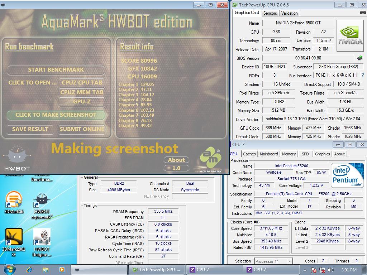Click the Bus Speed value 353.49 MHz
The width and height of the screenshot is (367, 275).
tap(271, 241)
